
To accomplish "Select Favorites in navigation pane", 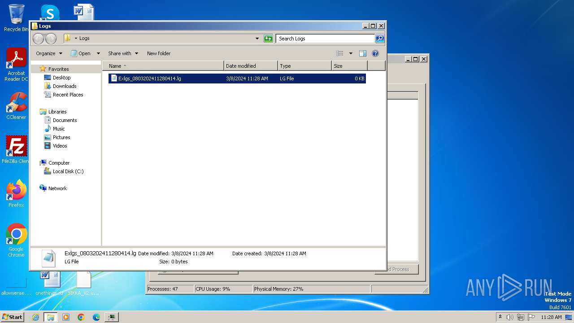I will 59,69.
